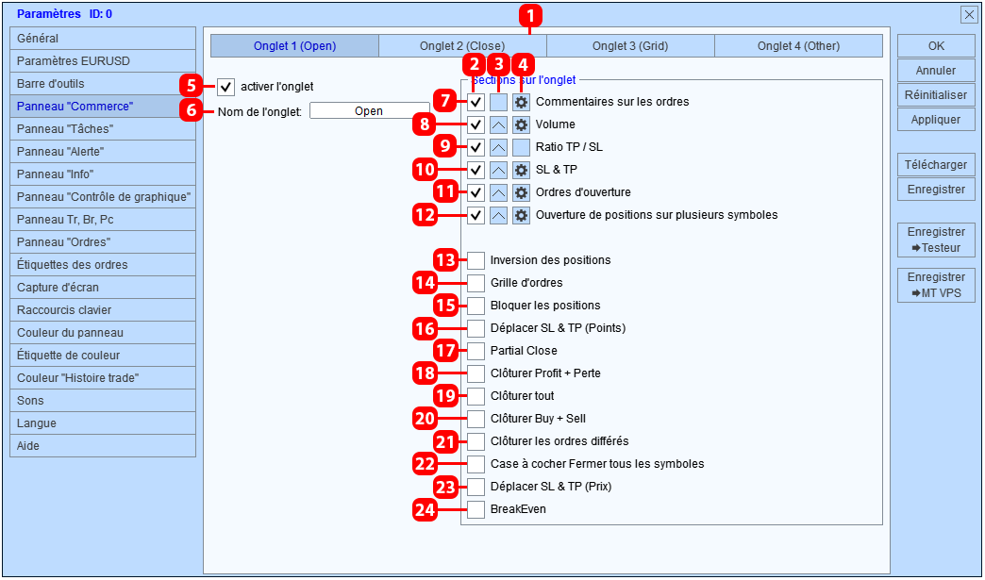985x580 pixels.
Task: Enable the Grille d'ordres checkbox
Action: point(476,283)
